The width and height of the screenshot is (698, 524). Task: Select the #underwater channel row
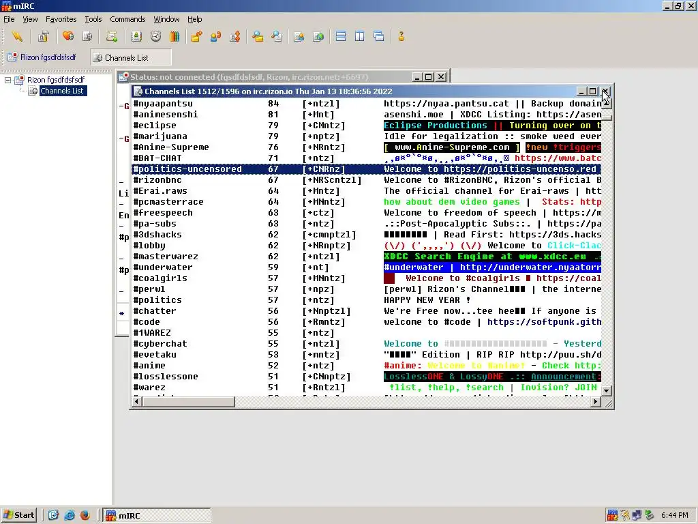367,267
